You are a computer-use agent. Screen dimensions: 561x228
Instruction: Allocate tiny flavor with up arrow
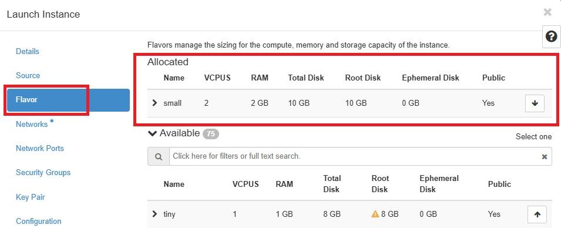537,214
